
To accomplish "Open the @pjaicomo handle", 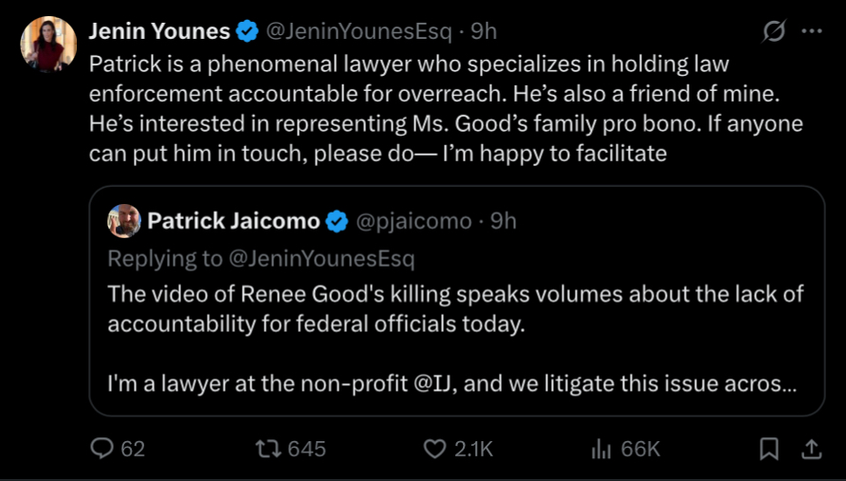I will click(413, 221).
